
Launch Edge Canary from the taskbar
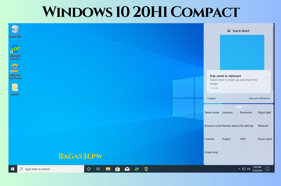(146, 169)
